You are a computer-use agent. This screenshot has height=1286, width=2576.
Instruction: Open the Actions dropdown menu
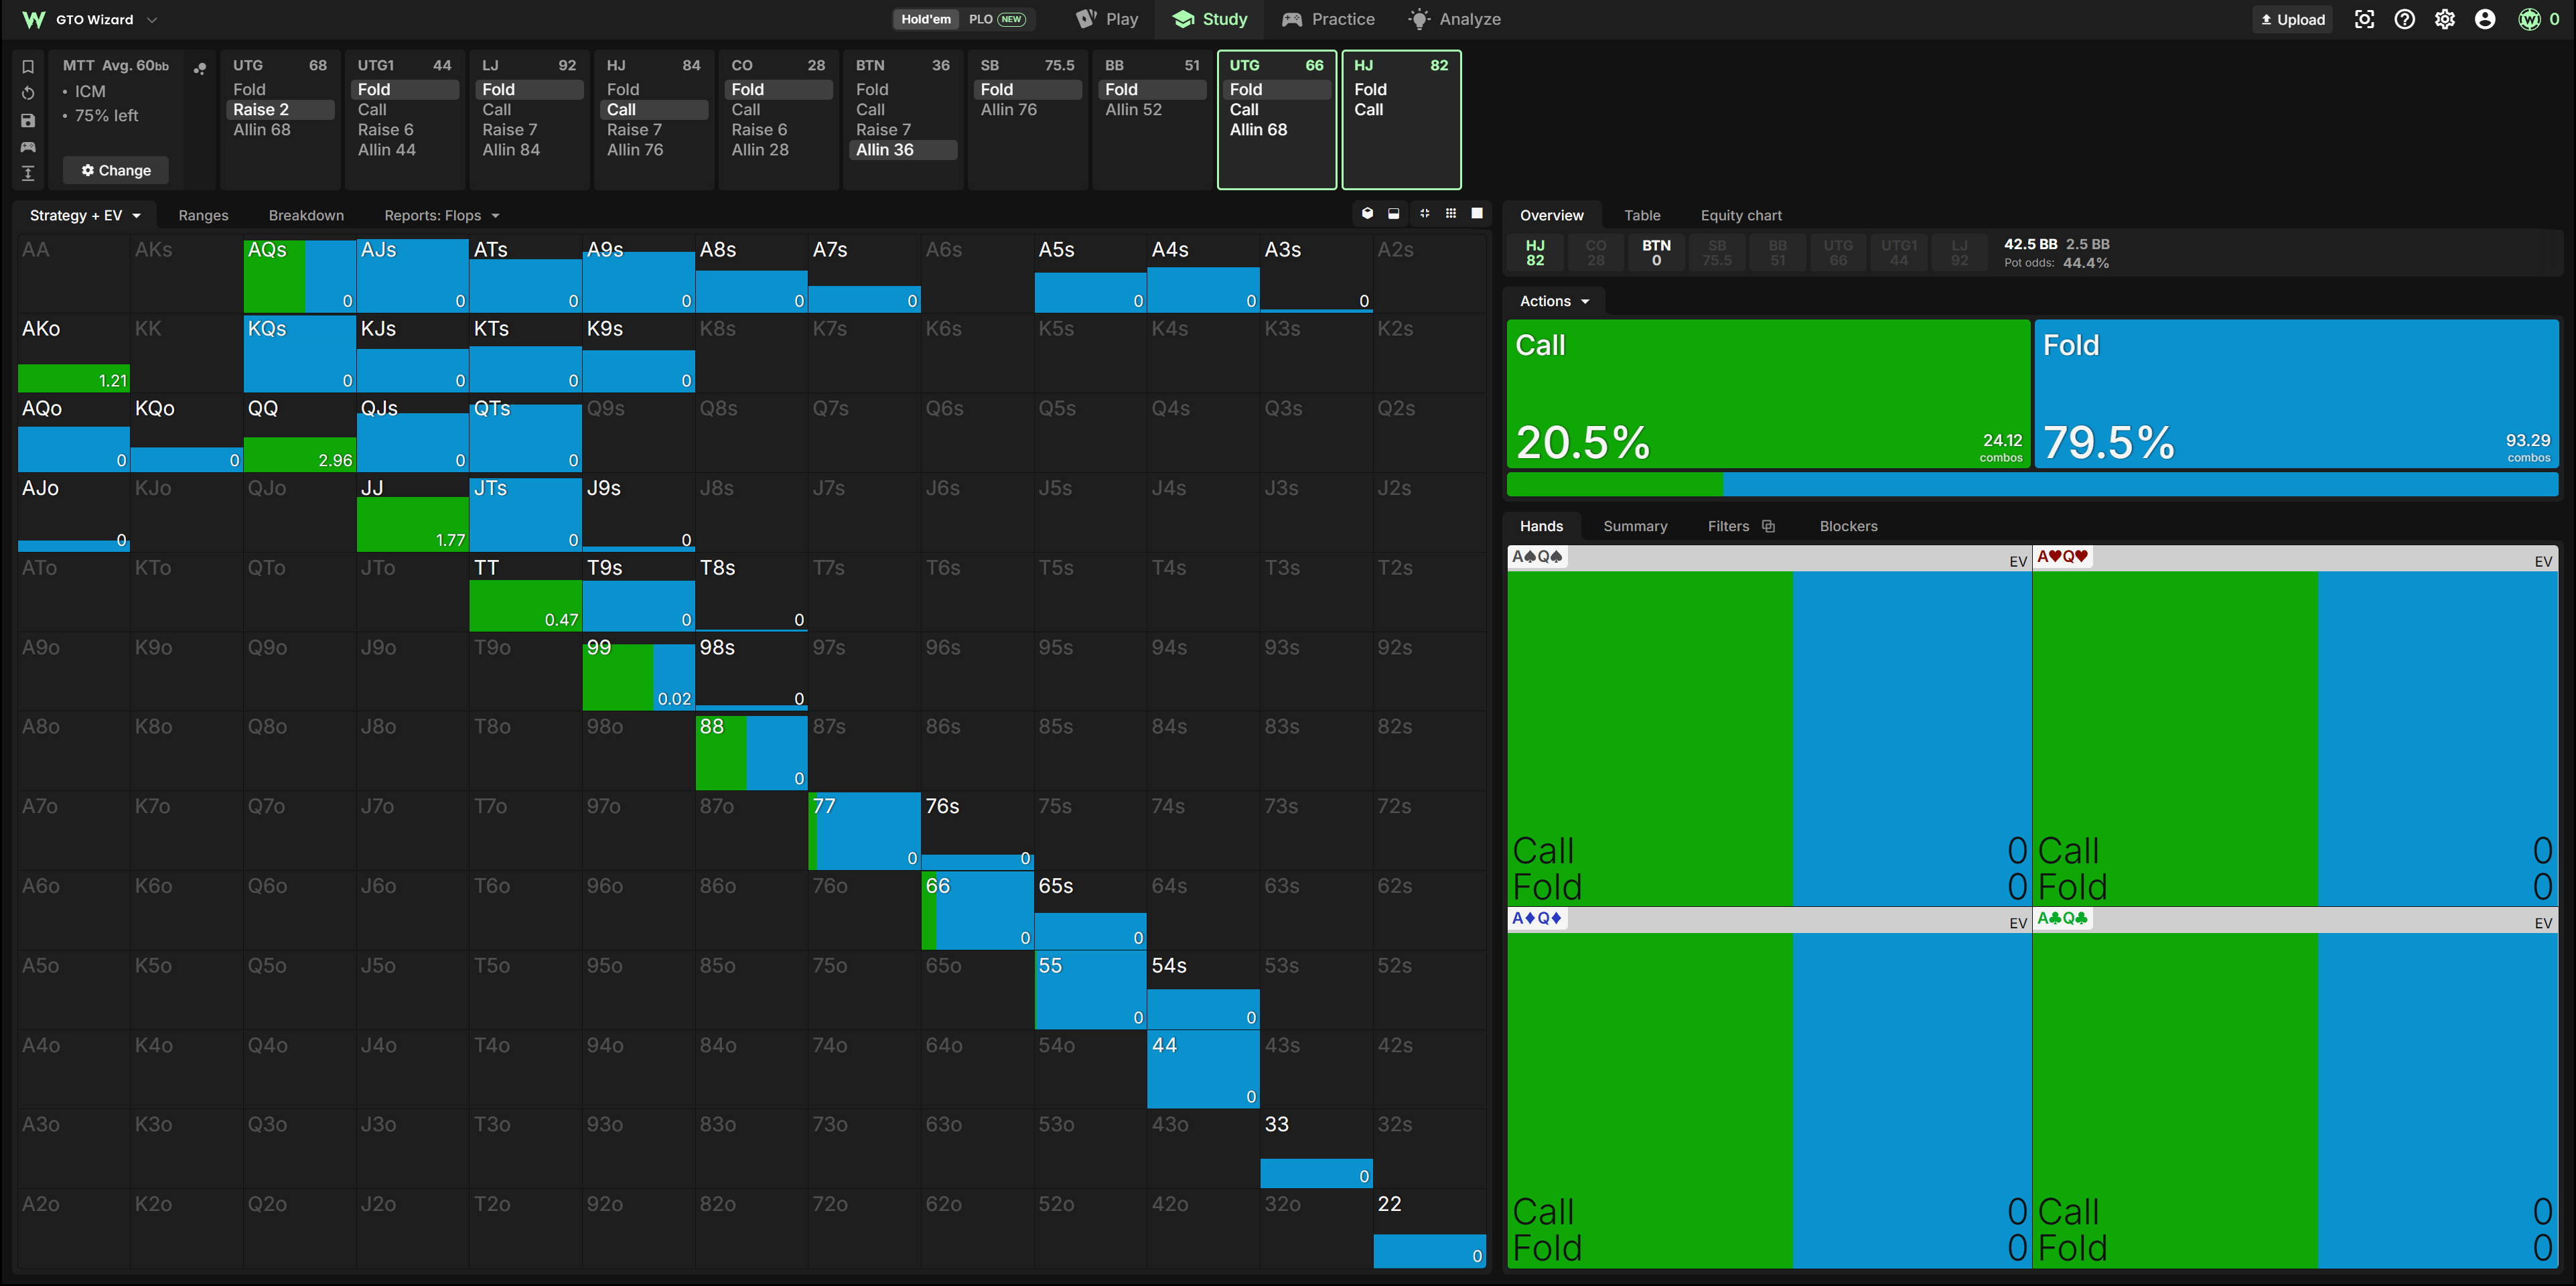point(1554,301)
